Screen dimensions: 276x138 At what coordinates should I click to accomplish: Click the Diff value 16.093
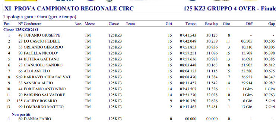pos(247,59)
